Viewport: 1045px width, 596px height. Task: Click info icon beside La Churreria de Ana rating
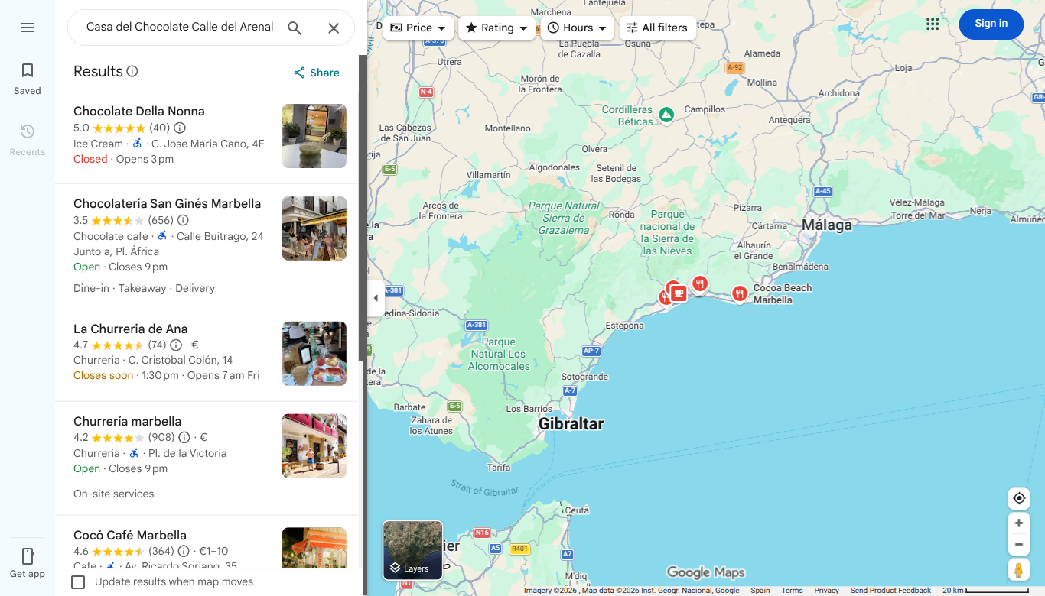pyautogui.click(x=176, y=345)
